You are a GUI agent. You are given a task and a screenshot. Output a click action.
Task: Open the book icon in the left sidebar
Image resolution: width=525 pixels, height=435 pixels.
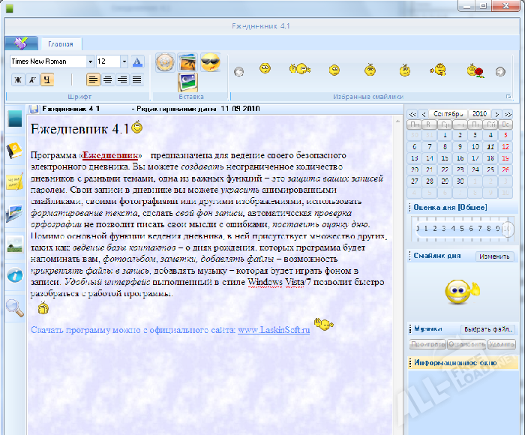click(x=14, y=151)
